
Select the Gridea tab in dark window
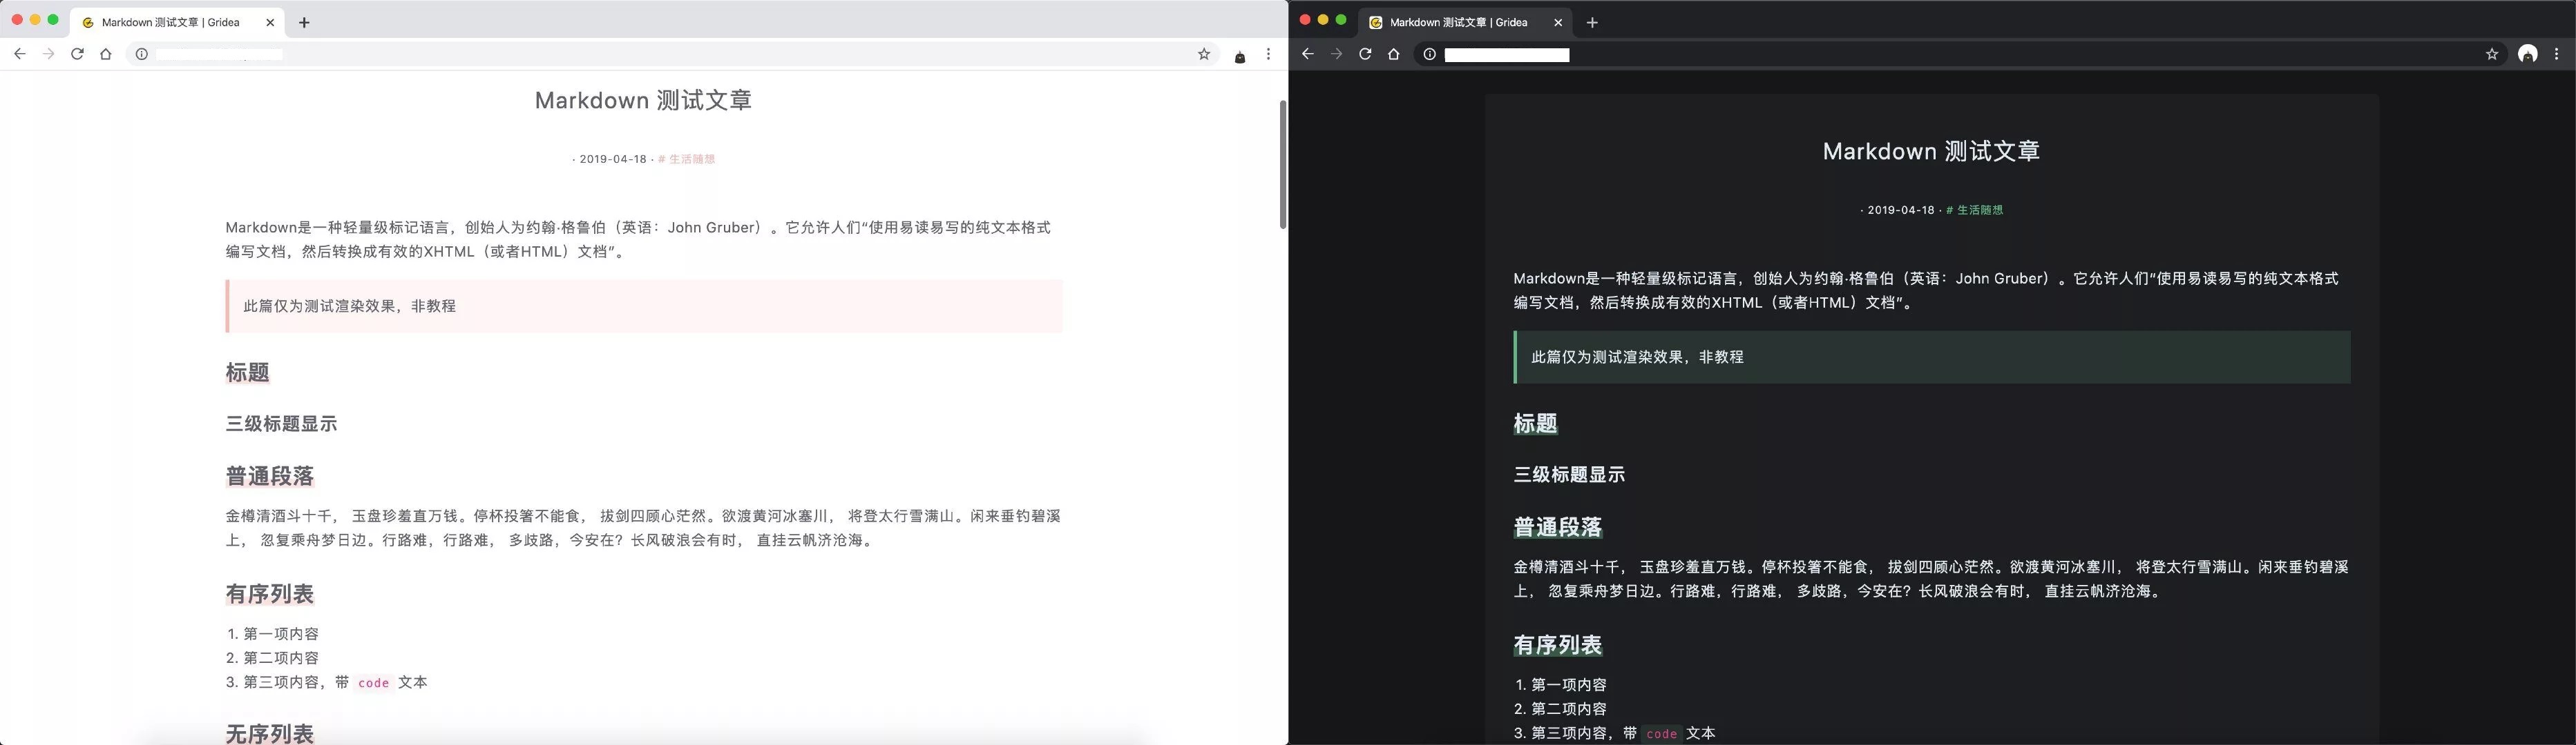(1458, 22)
